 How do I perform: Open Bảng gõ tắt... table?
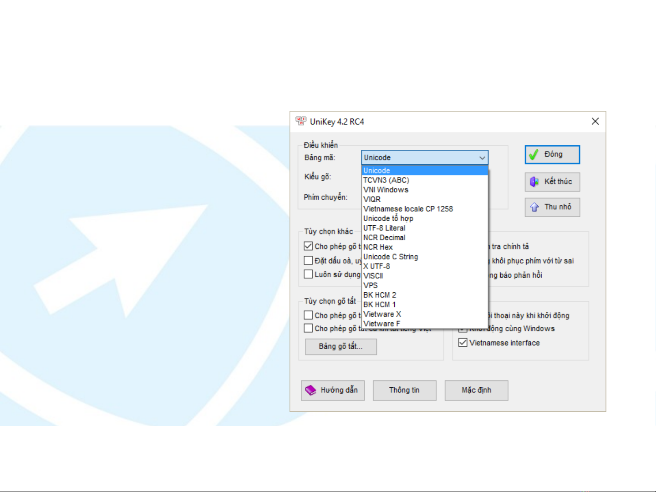point(341,346)
